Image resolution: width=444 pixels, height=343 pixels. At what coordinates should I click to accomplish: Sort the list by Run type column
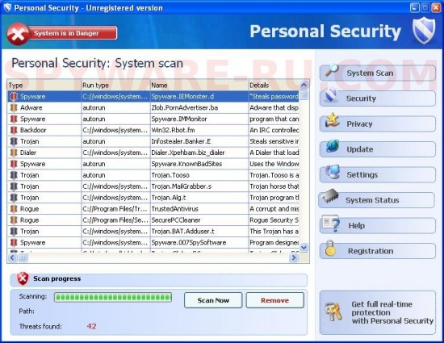click(x=115, y=86)
